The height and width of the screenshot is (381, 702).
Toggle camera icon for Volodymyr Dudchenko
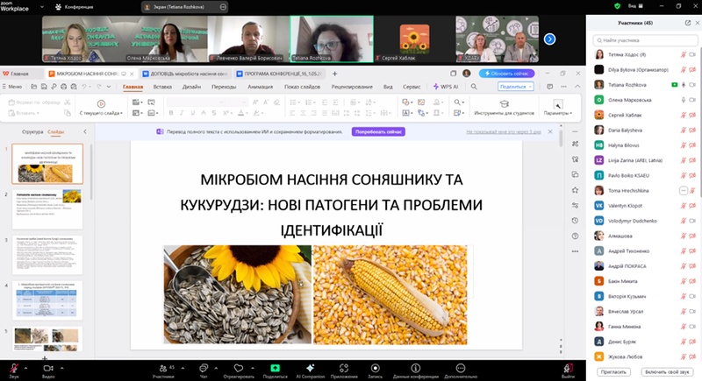click(692, 221)
